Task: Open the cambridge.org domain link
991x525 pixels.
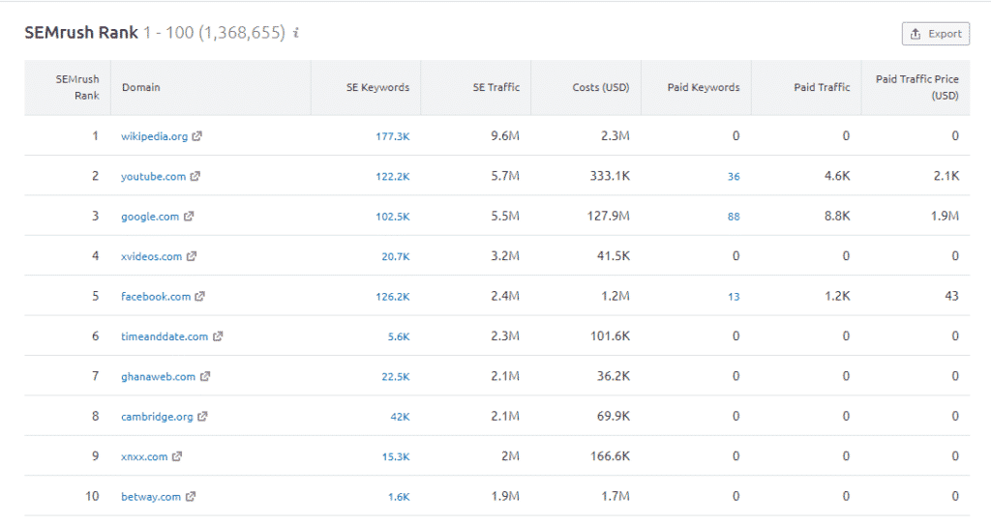Action: click(157, 417)
